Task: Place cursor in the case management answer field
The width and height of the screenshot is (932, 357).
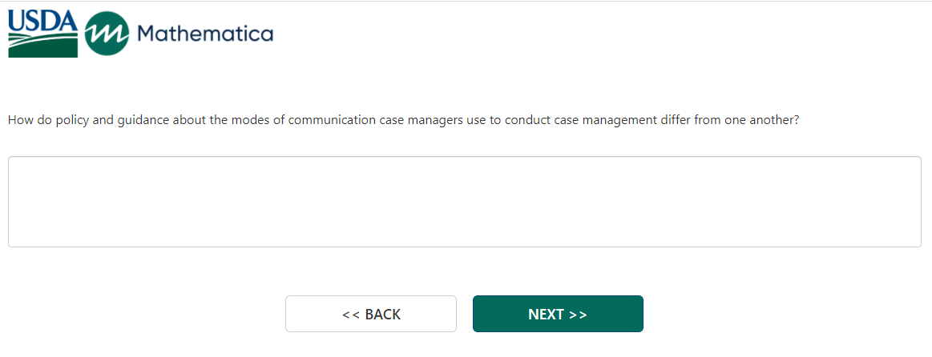Action: (465, 202)
